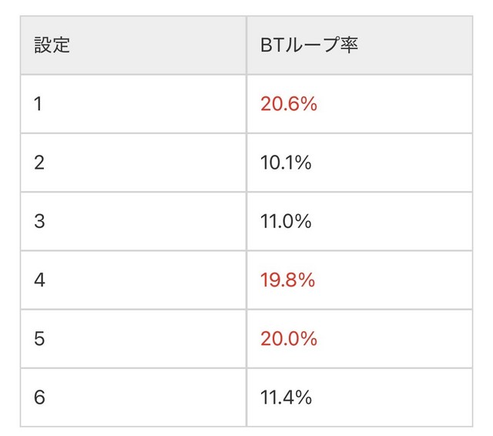Click the red 20.0% value
This screenshot has width=493, height=436.
point(288,339)
